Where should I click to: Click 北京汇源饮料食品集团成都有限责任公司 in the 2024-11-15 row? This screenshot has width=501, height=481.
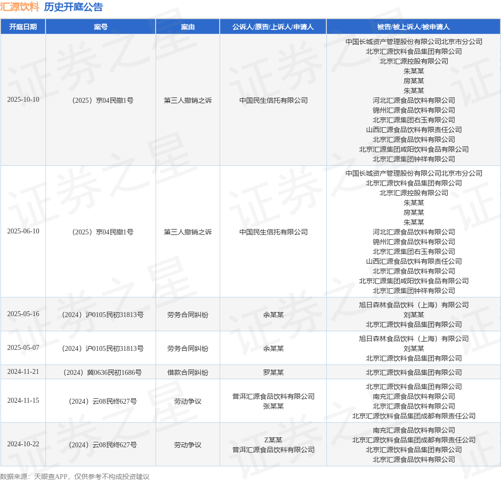tap(414, 416)
